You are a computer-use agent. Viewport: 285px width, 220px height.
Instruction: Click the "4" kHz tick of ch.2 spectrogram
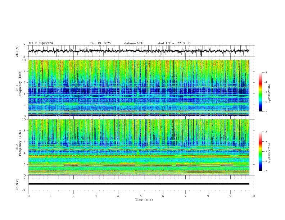(26, 153)
